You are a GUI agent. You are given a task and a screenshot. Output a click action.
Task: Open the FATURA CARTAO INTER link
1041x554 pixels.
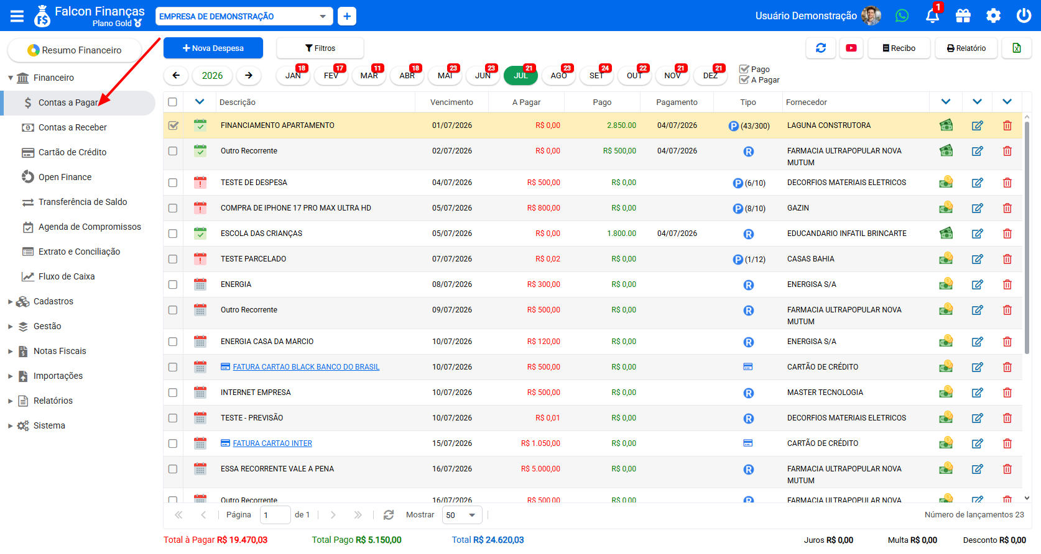coord(272,443)
